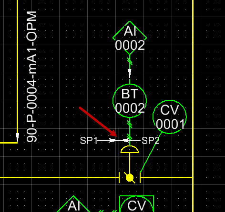Image resolution: width=225 pixels, height=212 pixels.
Task: Click the SP2 arrowhead pointing left
Action: [124, 140]
